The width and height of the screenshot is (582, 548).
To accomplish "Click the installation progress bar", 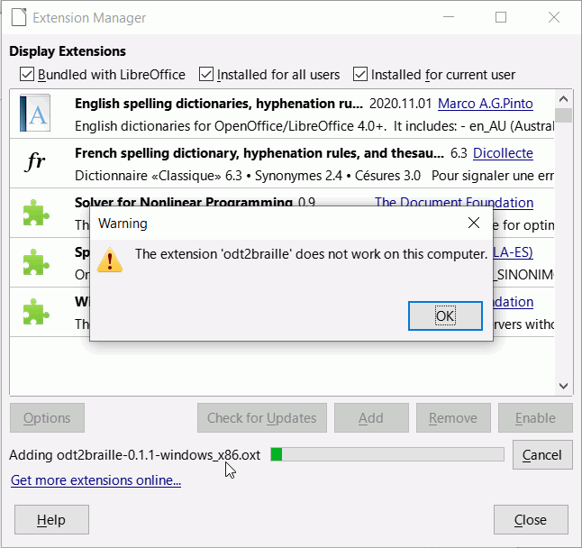I will pos(387,454).
